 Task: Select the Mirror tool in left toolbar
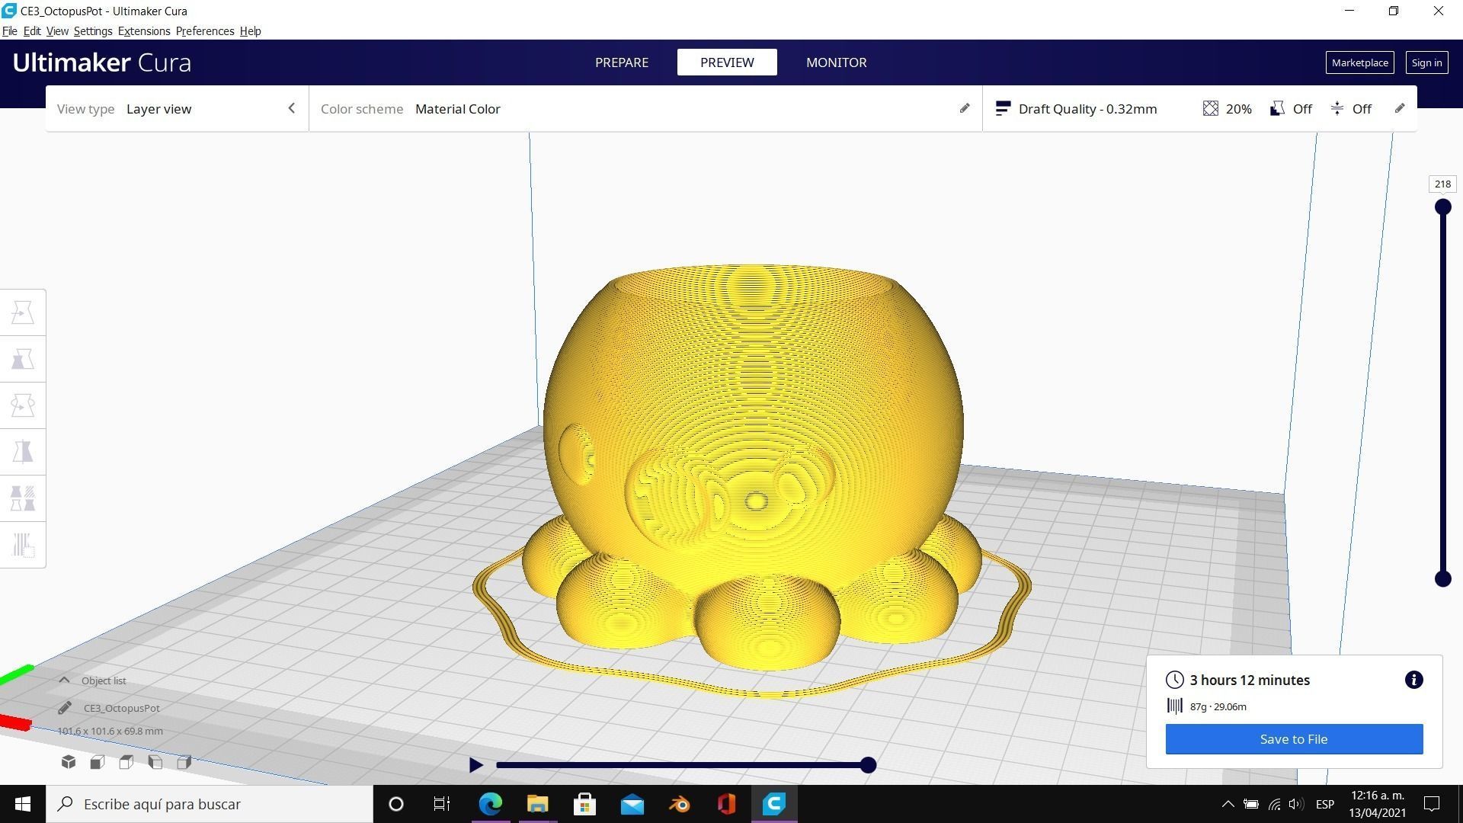click(x=23, y=452)
